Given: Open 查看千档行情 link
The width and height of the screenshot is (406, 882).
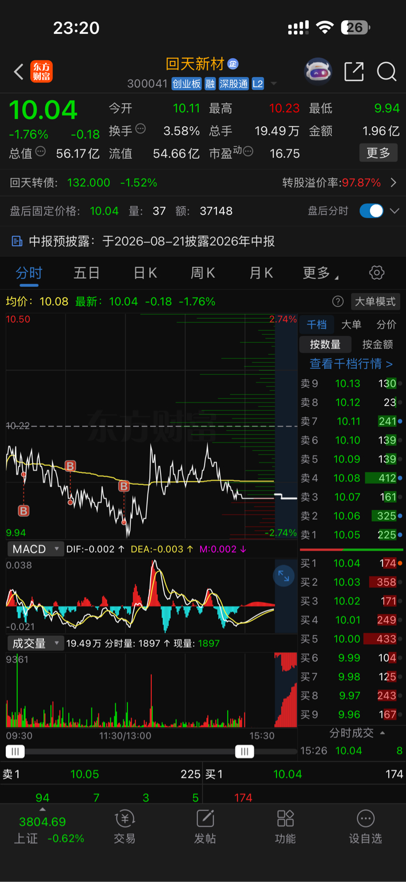Looking at the screenshot, I should tap(351, 364).
